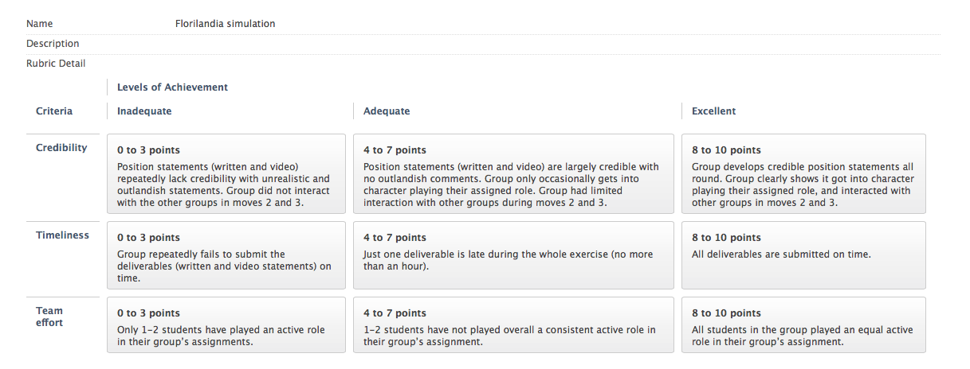The height and width of the screenshot is (369, 970).
Task: Select the Description field label
Action: pyautogui.click(x=53, y=44)
